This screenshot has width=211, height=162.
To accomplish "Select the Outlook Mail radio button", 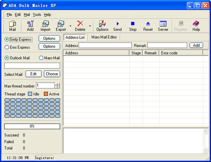I will (7, 58).
